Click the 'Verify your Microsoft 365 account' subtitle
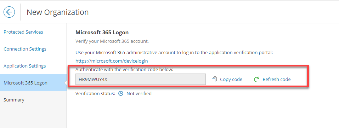 coord(112,41)
